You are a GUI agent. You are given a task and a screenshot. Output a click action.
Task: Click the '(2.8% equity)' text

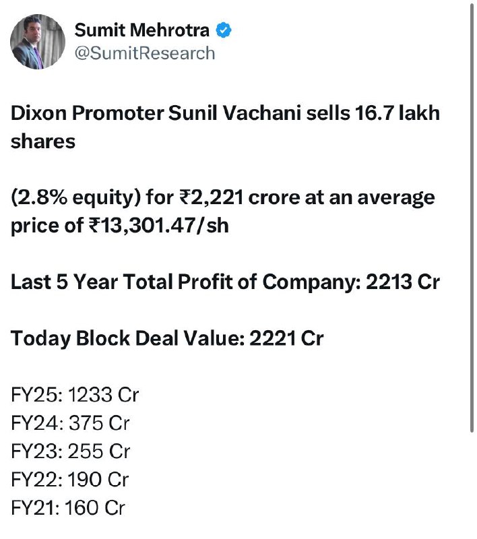(x=75, y=198)
